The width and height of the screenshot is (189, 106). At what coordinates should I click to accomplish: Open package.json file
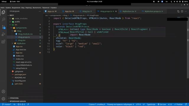tap(20, 74)
